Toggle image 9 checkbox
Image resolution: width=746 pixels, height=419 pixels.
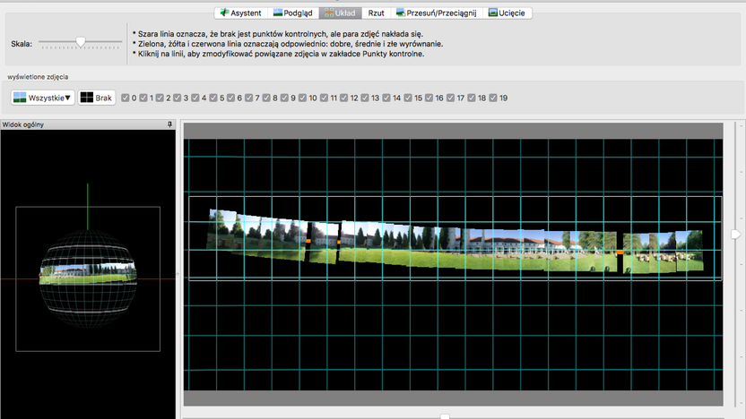(284, 98)
